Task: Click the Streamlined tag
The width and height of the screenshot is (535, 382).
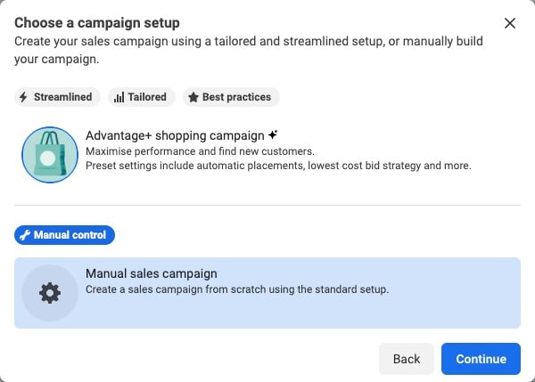Action: [x=57, y=97]
